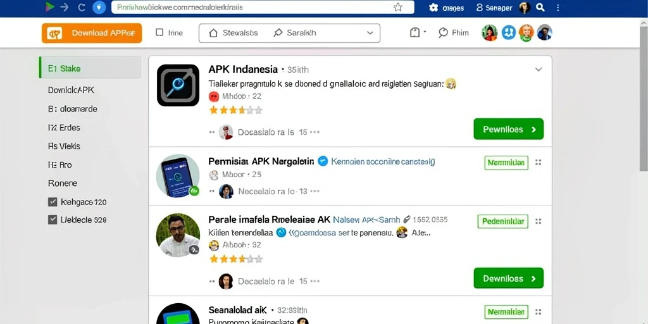648x324 pixels.
Task: Open the Senaper item in browser bar
Action: pos(494,8)
